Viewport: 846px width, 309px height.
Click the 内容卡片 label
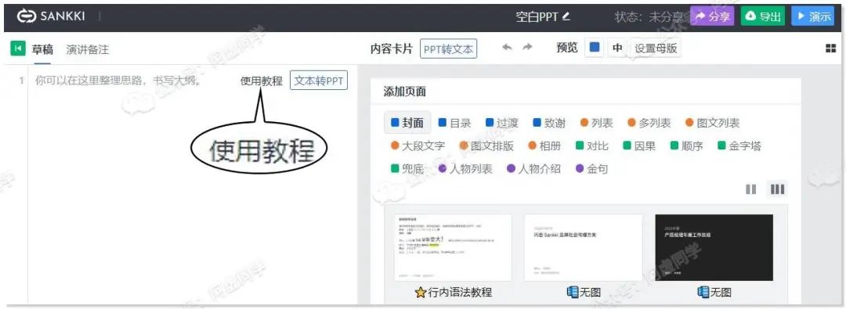(391, 49)
